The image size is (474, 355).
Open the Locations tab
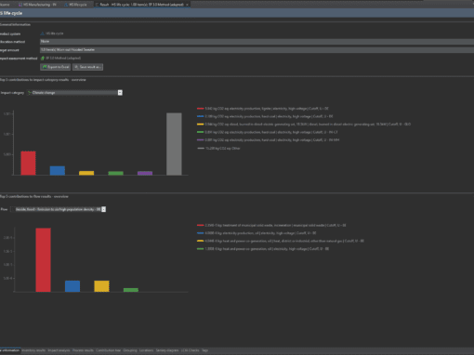pos(146,350)
